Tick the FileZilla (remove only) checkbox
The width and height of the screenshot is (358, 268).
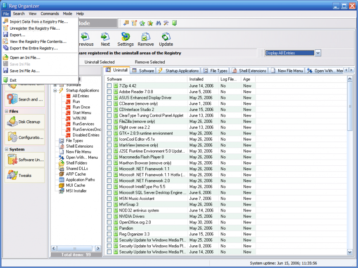[x=109, y=121]
